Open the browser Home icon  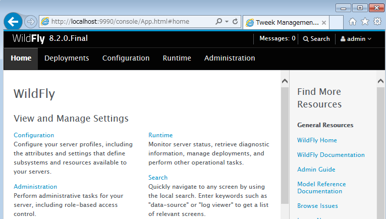353,22
